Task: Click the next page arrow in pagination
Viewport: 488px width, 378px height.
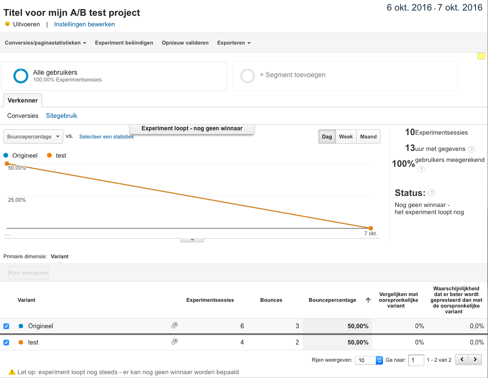Action: 475,359
